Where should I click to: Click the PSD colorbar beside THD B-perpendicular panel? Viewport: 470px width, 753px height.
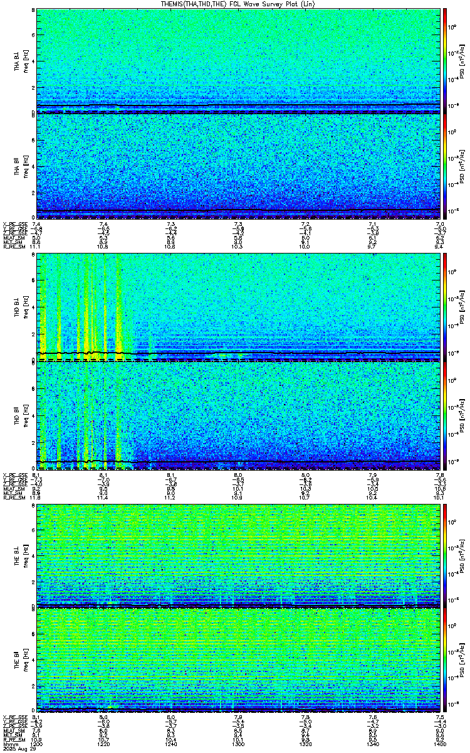pos(445,307)
